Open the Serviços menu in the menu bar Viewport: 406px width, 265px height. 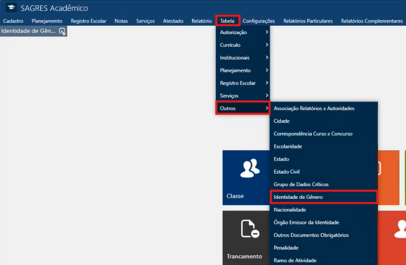(x=145, y=21)
